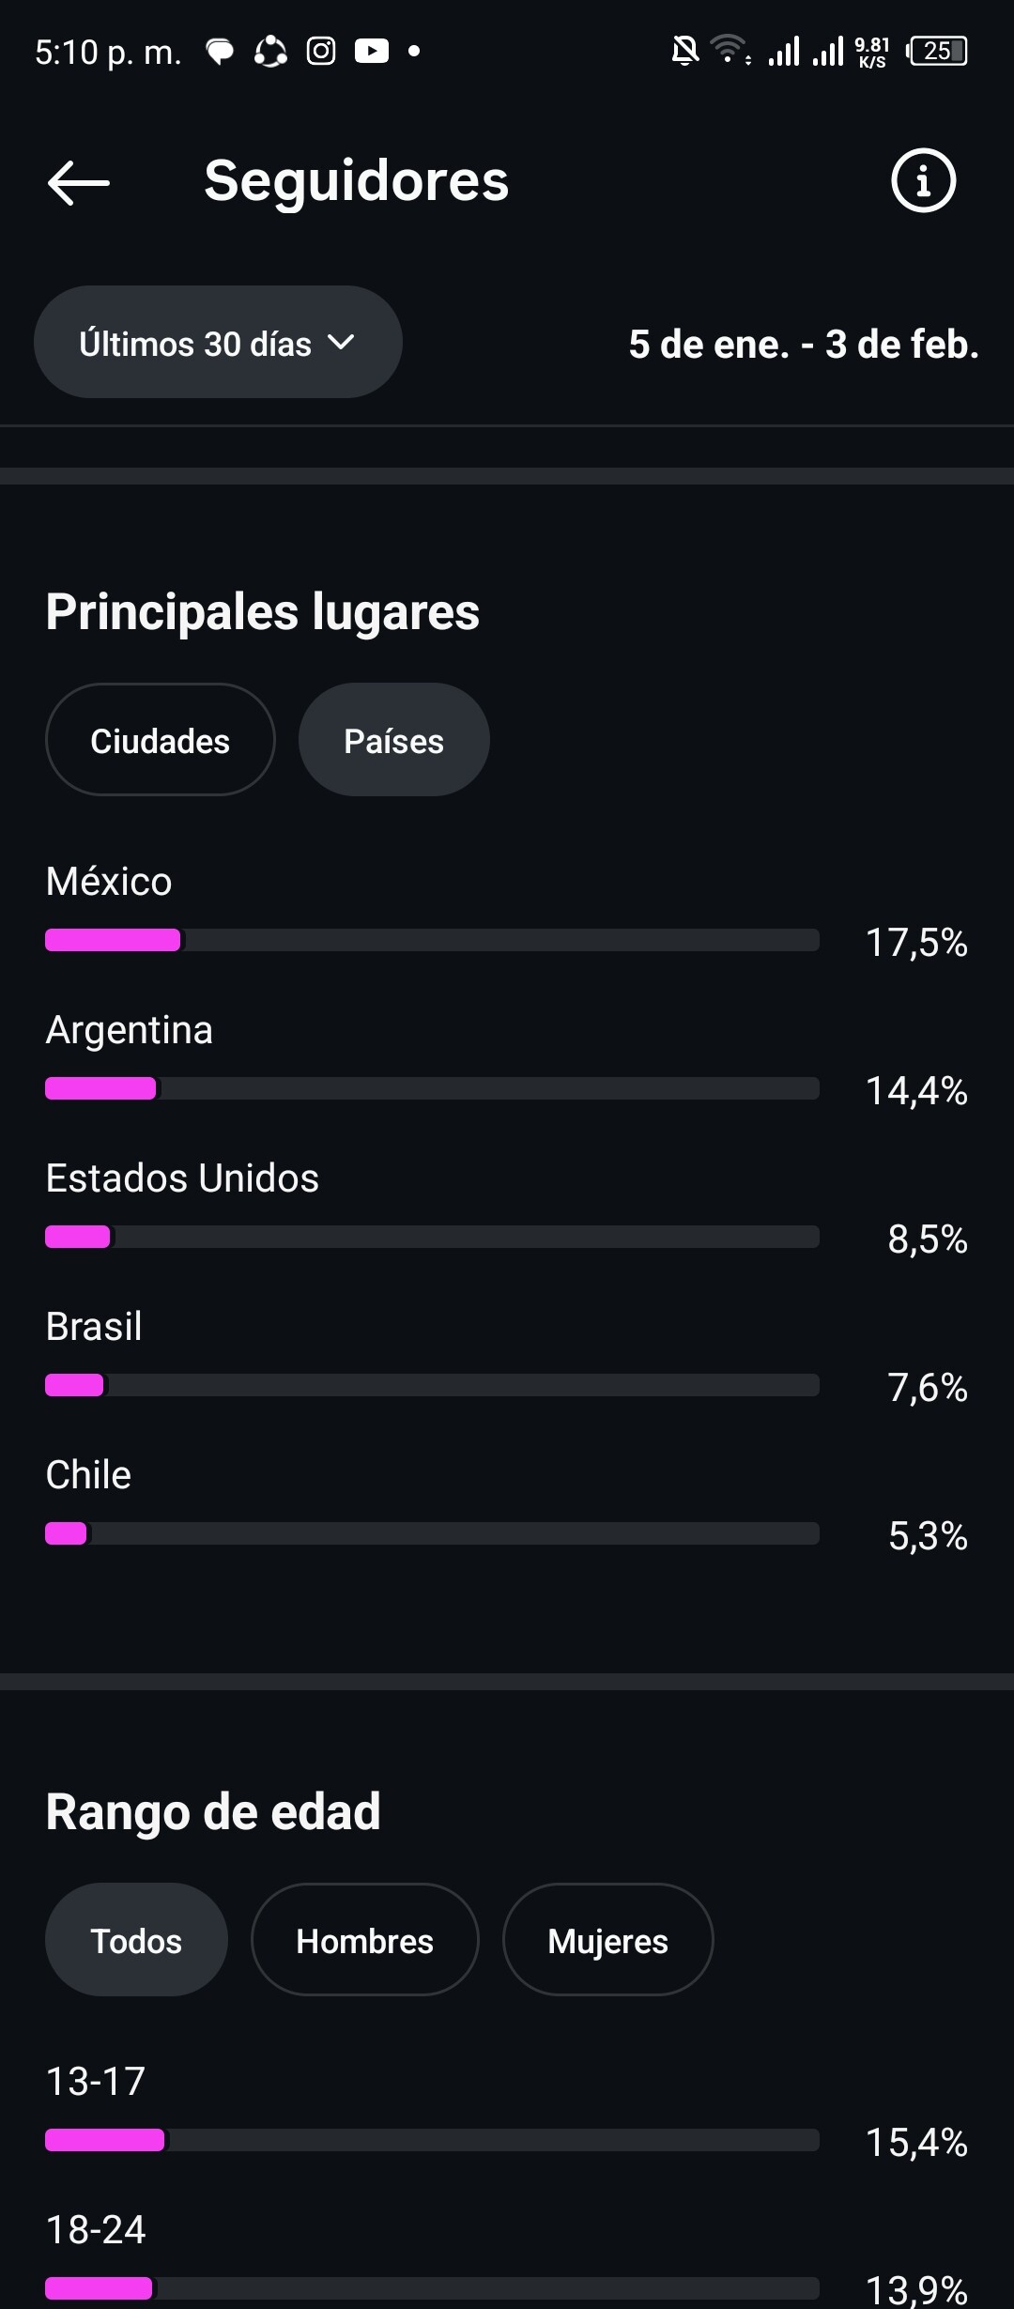Filter age range by Hombres
Viewport: 1014px width, 2309px height.
pos(364,1941)
